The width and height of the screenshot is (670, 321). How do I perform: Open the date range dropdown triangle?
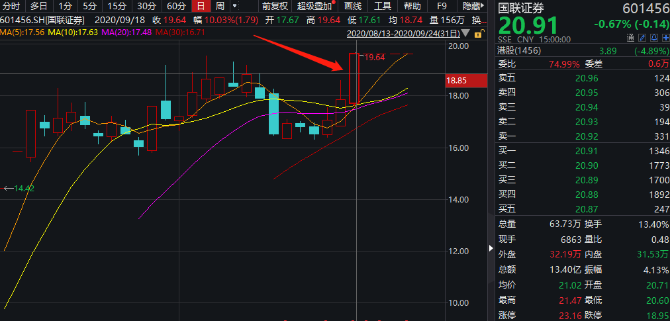click(x=465, y=32)
